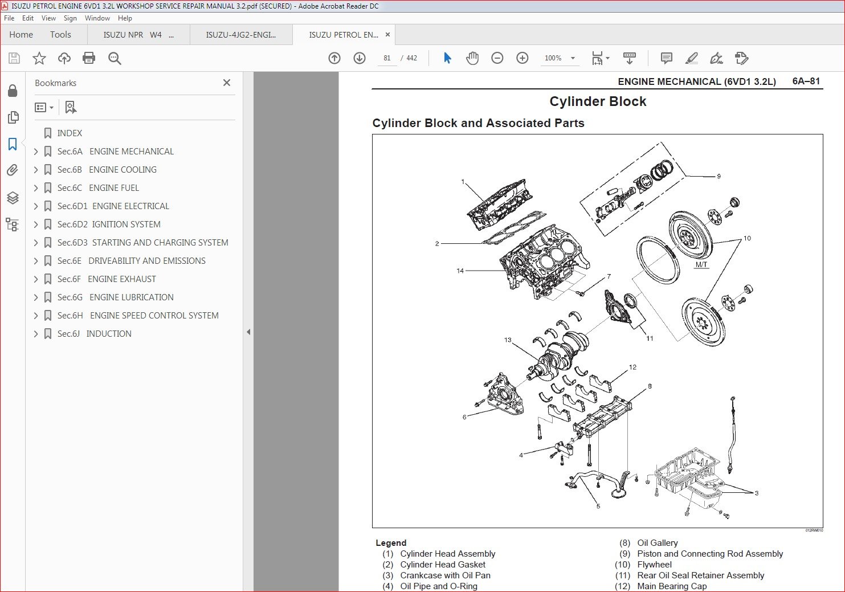Click the page number input field
The height and width of the screenshot is (592, 845).
pyautogui.click(x=387, y=58)
